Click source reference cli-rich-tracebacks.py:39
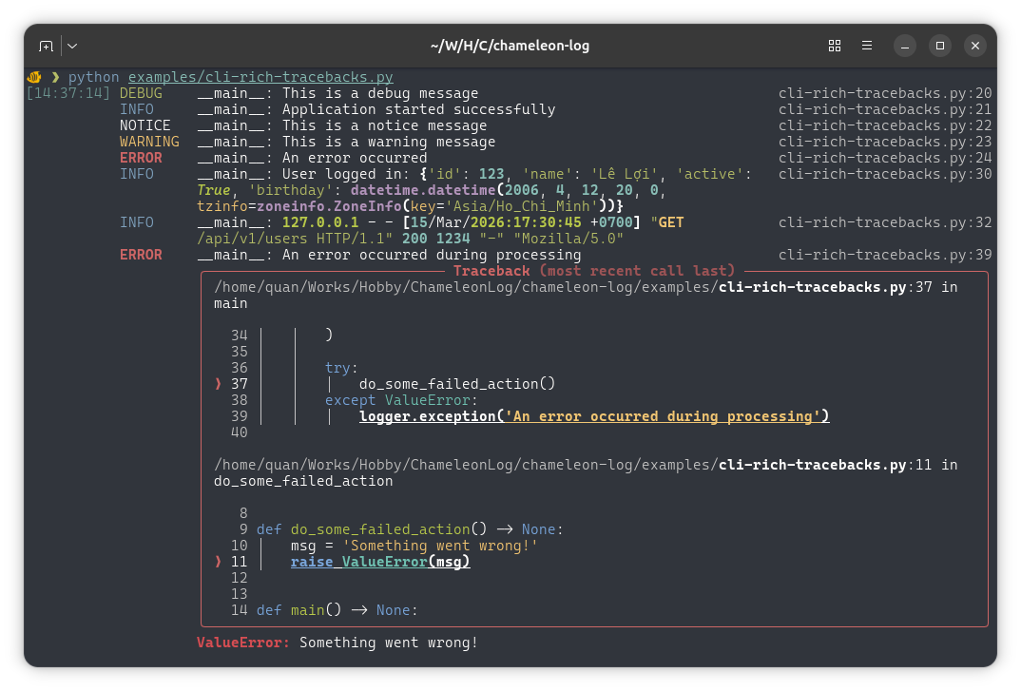Viewport: 1021px width, 691px height. [x=885, y=255]
